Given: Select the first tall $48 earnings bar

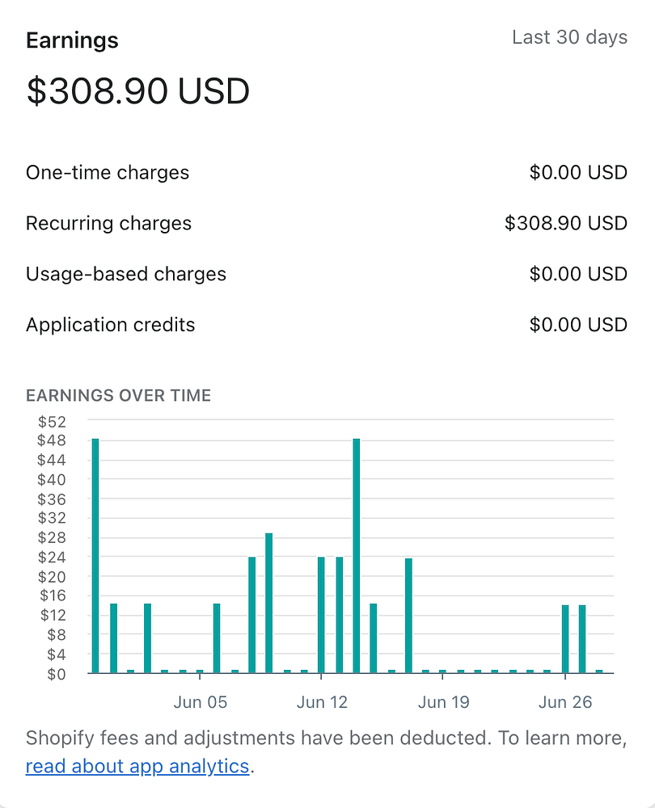Looking at the screenshot, I should [x=95, y=556].
